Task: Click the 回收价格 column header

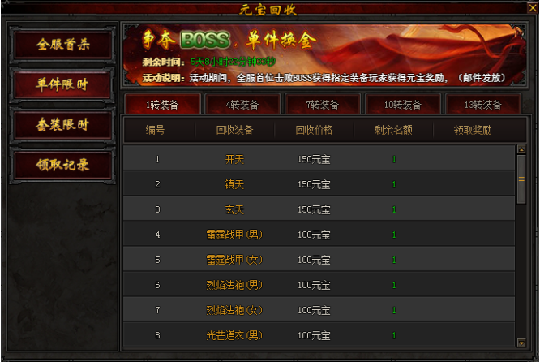Action: coord(314,130)
